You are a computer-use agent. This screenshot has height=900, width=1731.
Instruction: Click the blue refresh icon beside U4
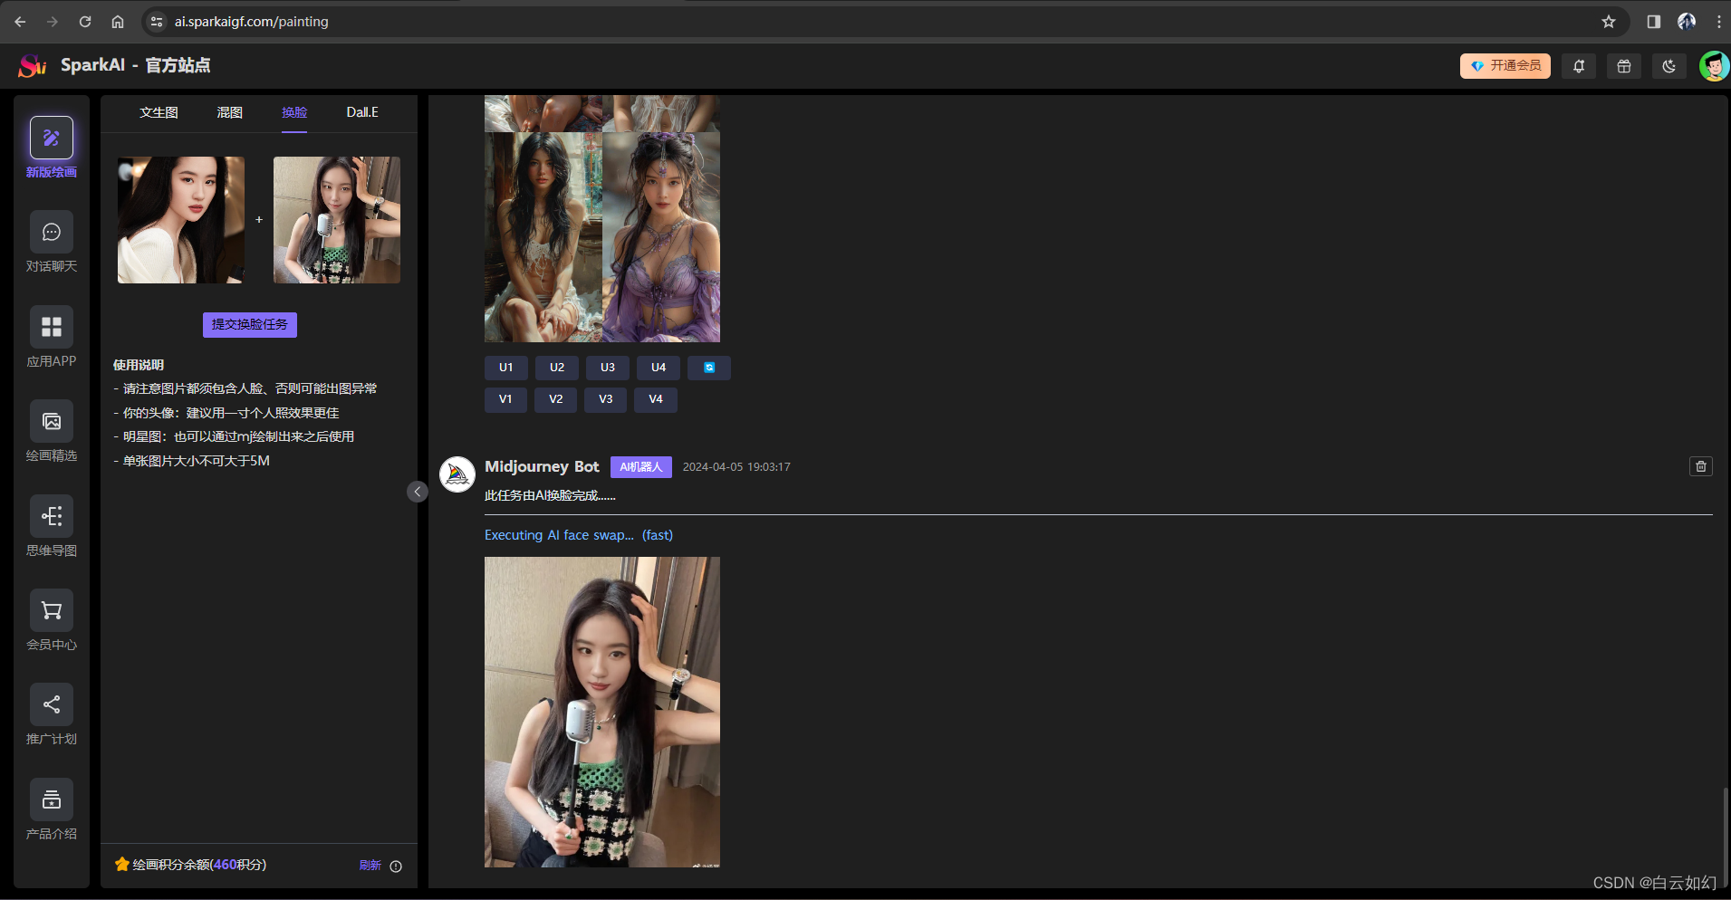(709, 368)
